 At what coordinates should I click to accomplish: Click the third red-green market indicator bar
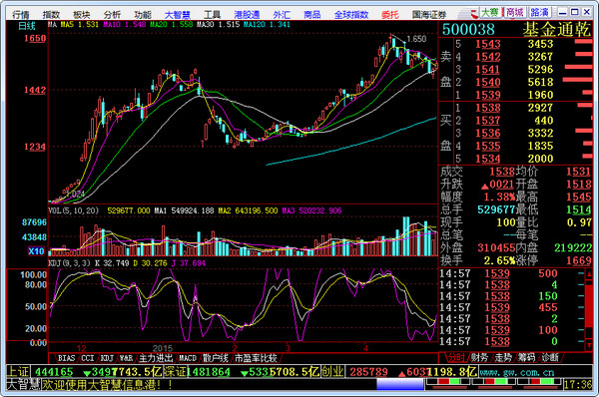[540, 382]
